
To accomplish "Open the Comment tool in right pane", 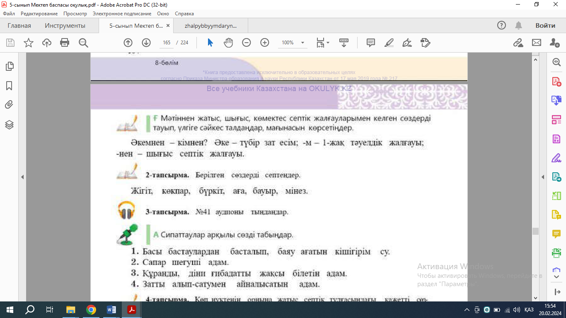I will (556, 234).
